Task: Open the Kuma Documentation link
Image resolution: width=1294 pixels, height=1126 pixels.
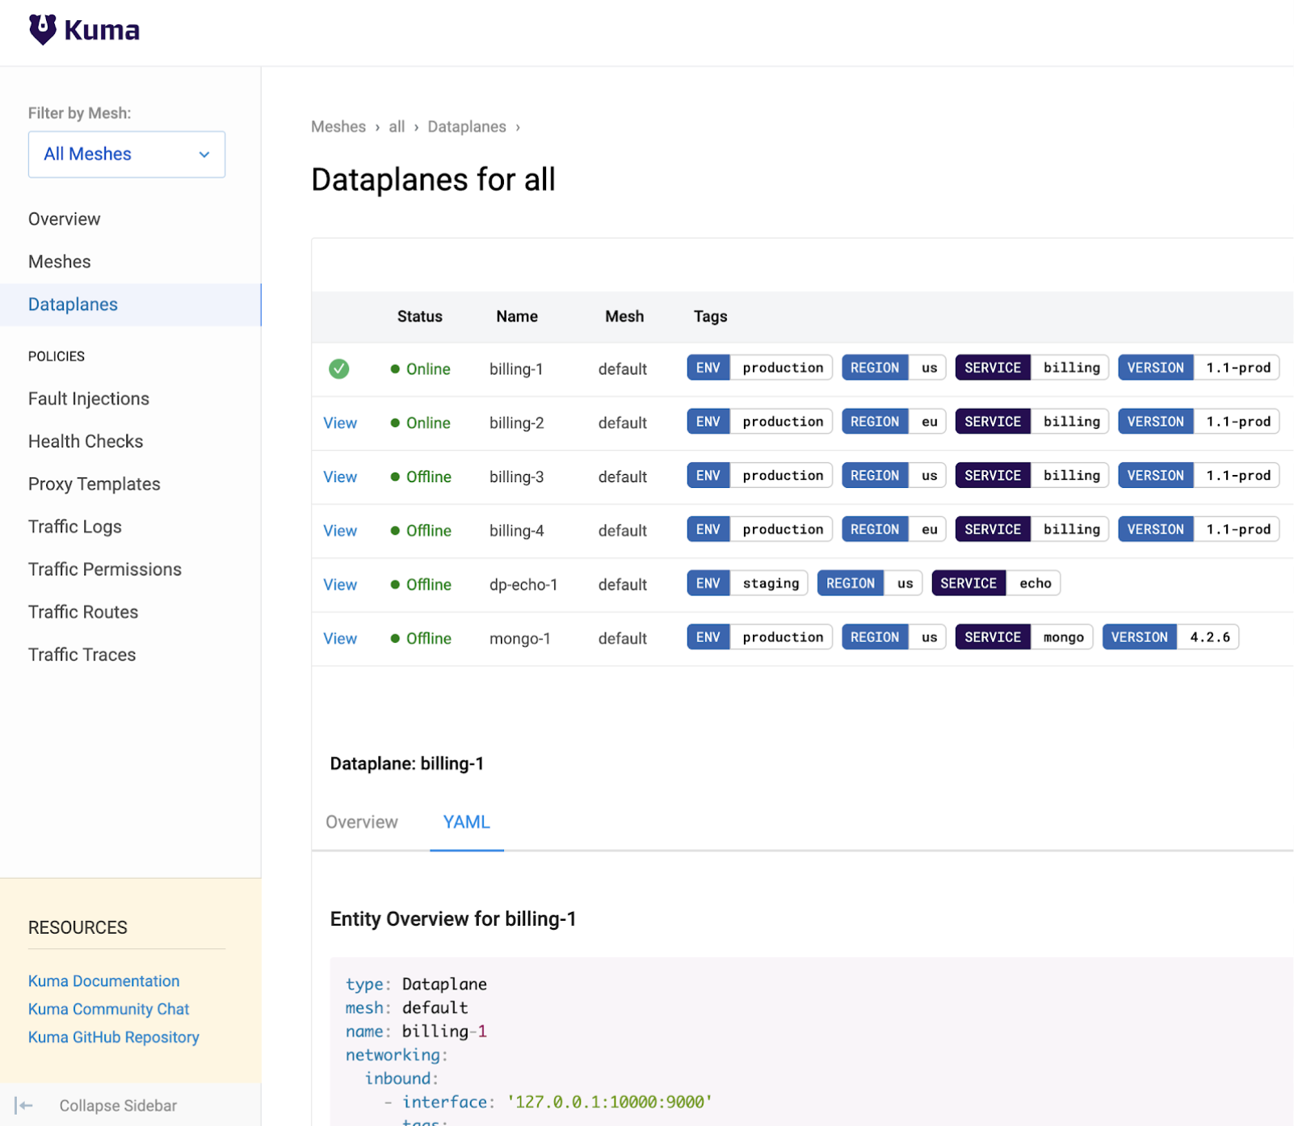Action: 103,981
